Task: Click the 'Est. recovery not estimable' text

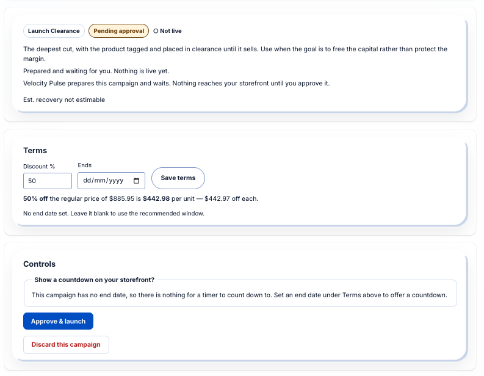Action: [x=64, y=99]
